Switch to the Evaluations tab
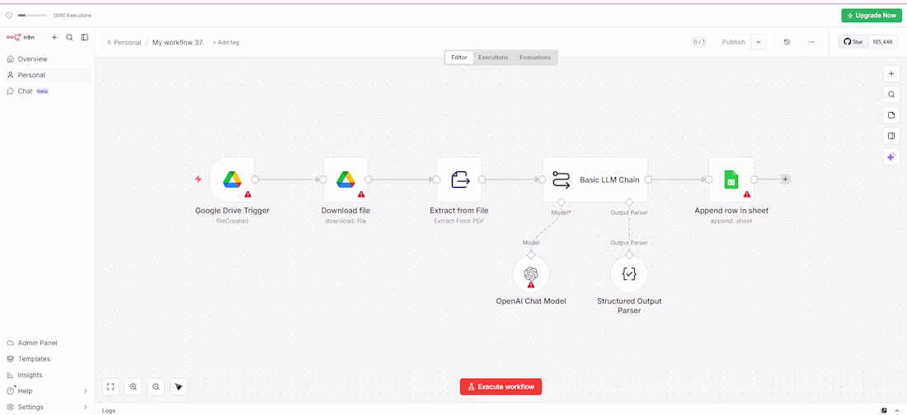This screenshot has height=415, width=907. 535,57
